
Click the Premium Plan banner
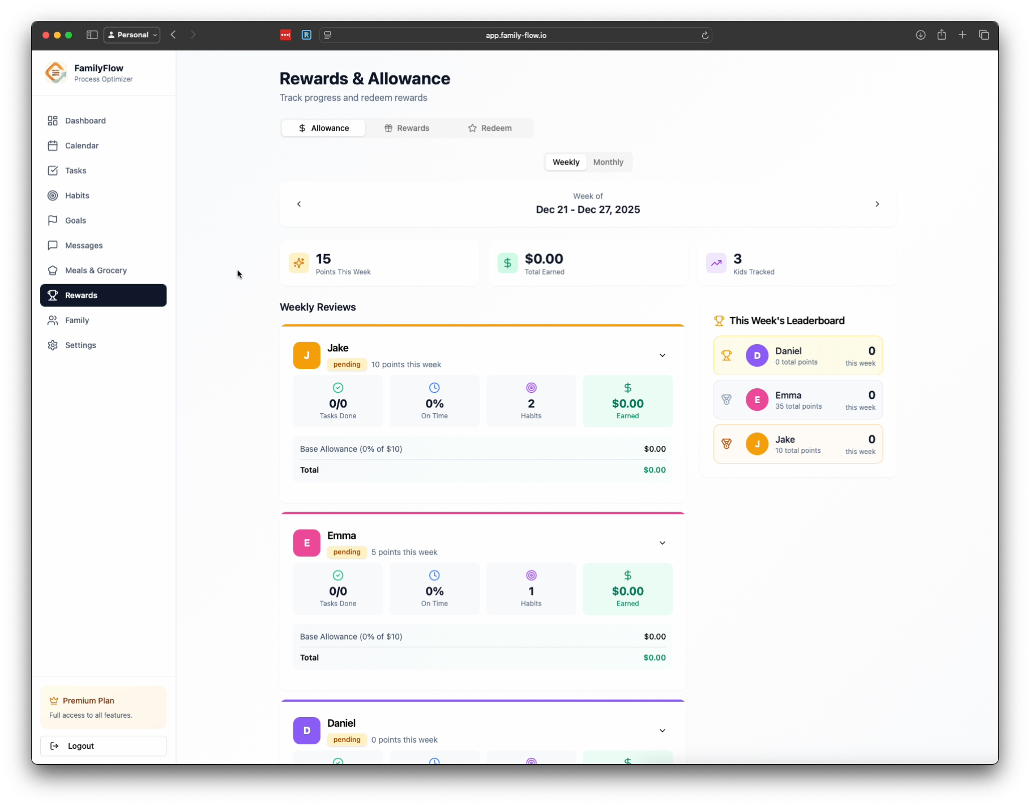click(x=103, y=708)
